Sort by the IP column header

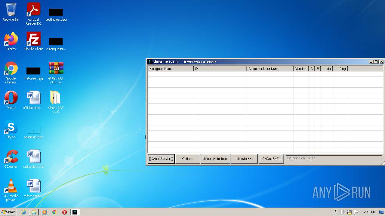tap(220, 69)
